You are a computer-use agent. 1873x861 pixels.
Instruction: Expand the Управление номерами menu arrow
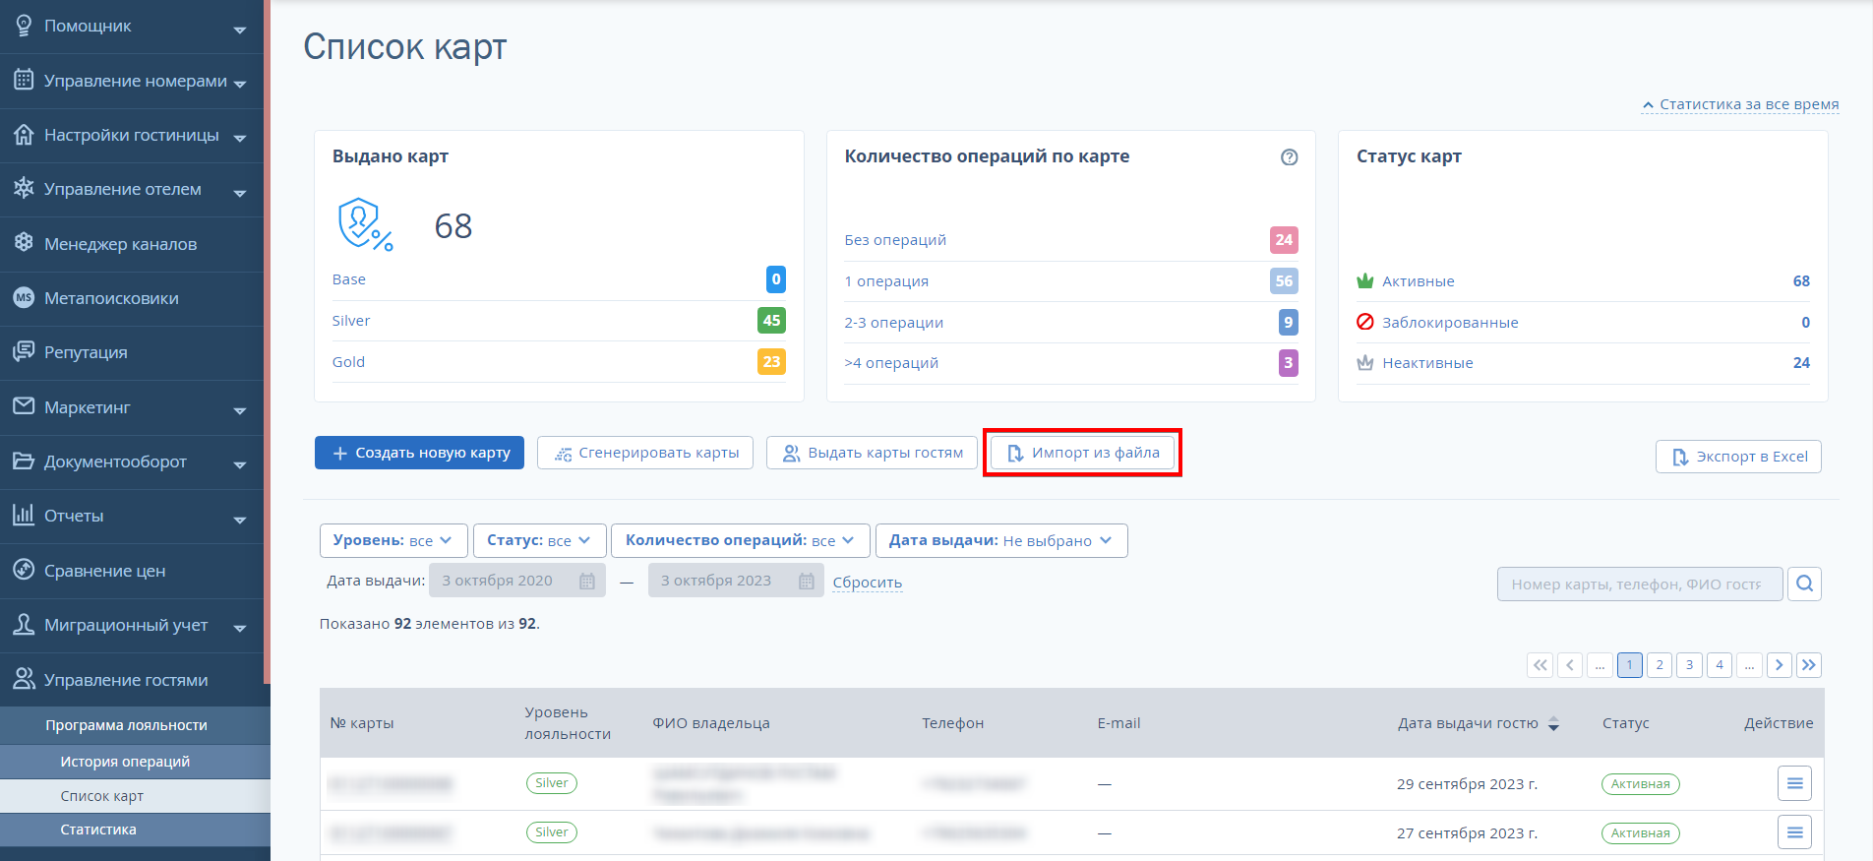coord(240,84)
